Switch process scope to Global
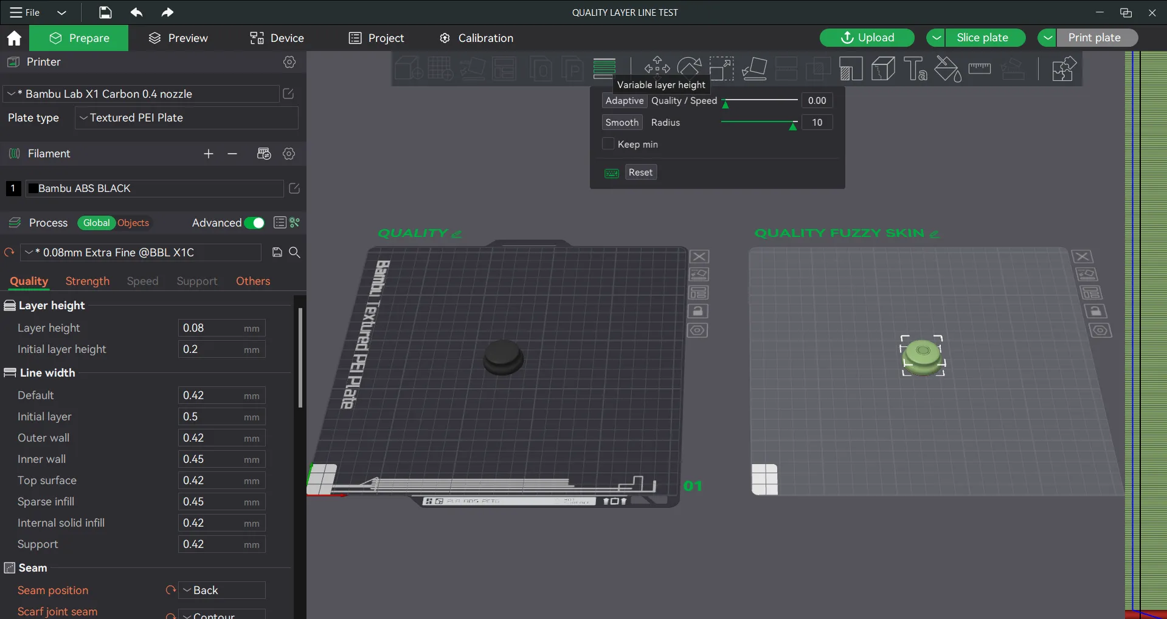This screenshot has height=619, width=1167. coord(96,223)
